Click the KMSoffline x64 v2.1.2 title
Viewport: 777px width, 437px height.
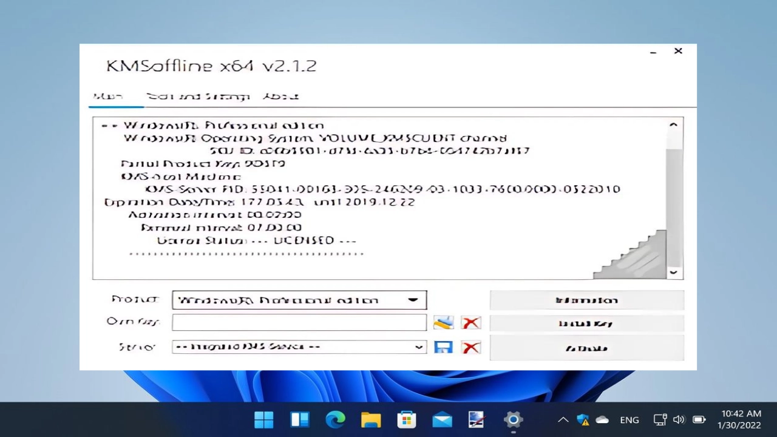pyautogui.click(x=211, y=66)
